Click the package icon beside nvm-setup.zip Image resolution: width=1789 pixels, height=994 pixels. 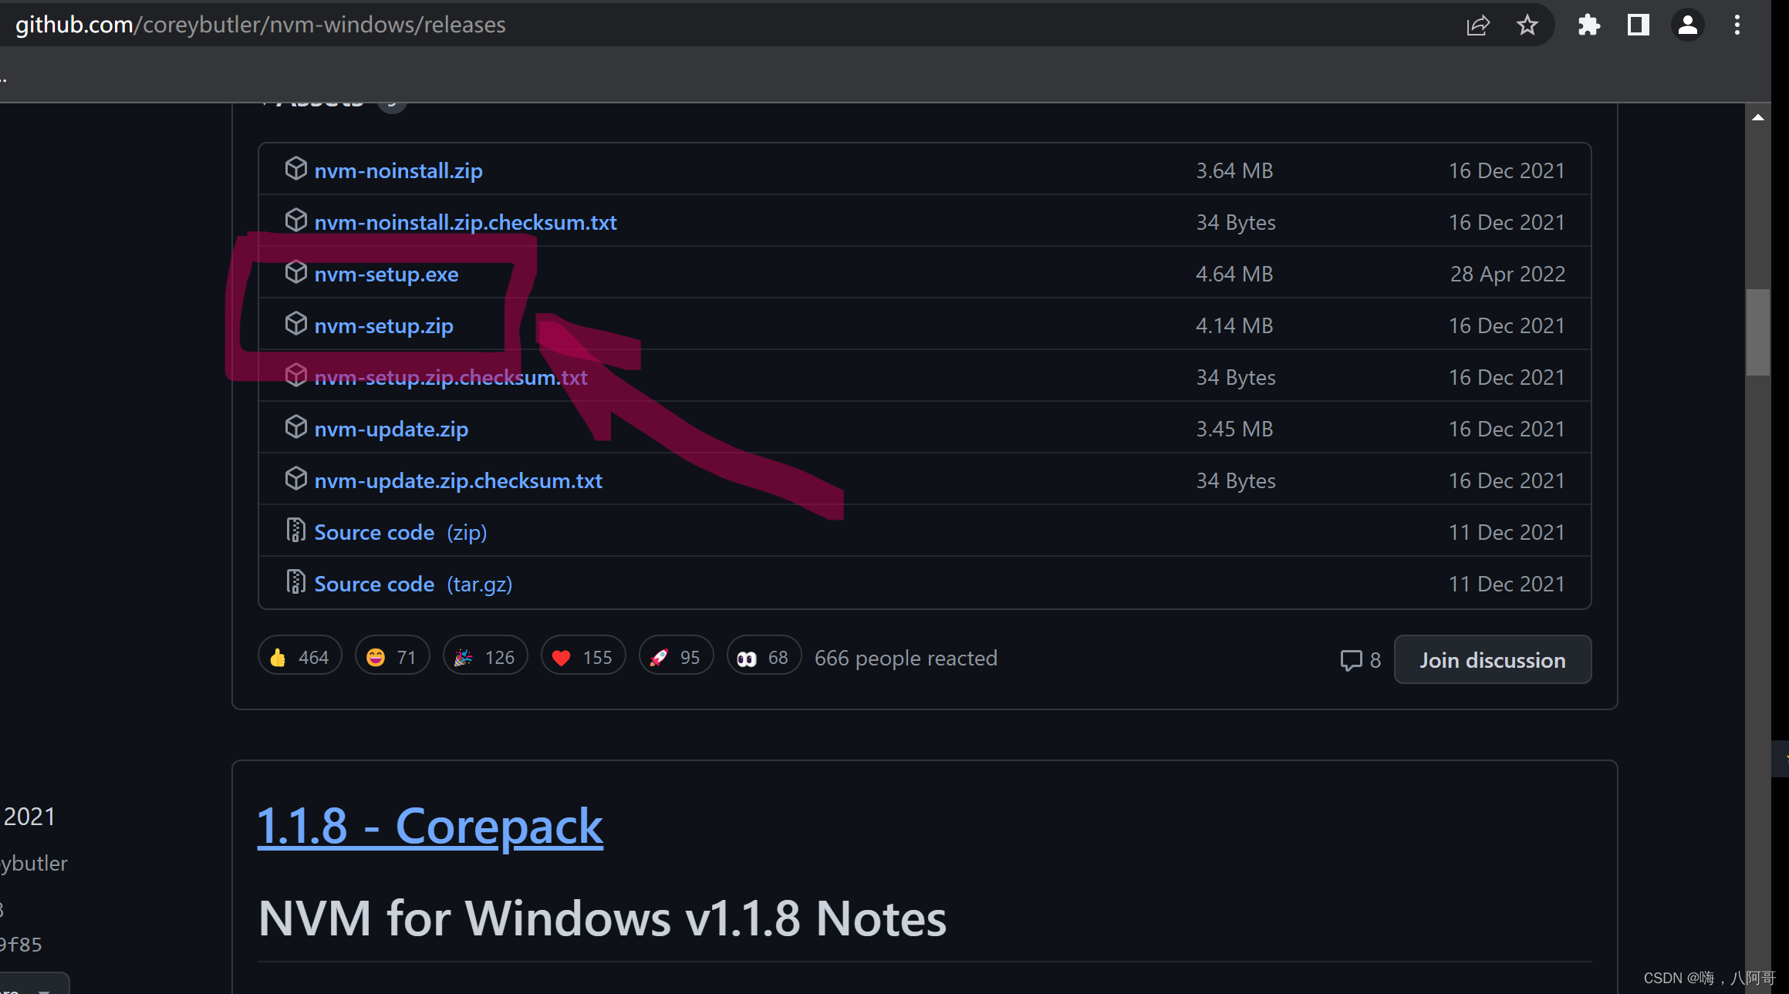[x=295, y=324]
